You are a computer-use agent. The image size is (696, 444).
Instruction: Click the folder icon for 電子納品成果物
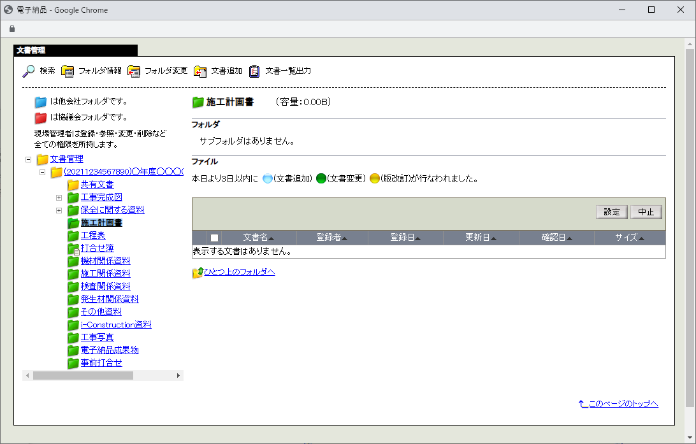(73, 350)
